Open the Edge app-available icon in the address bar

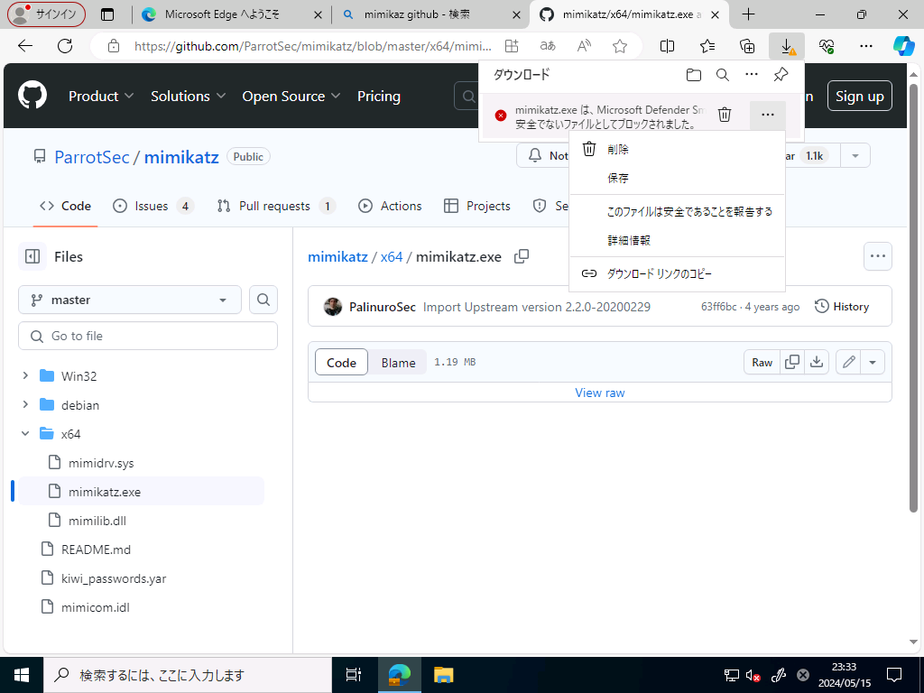point(512,46)
